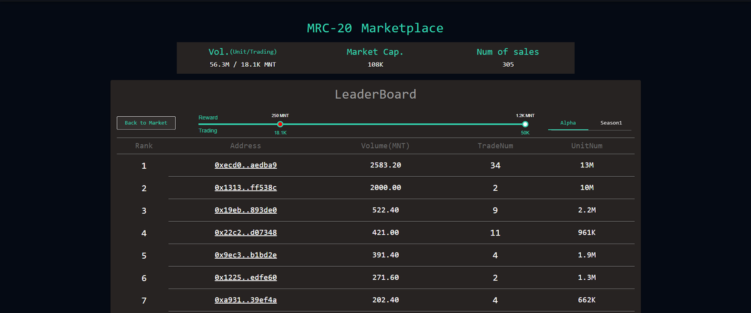751x313 pixels.
Task: Click the UnitNum column header
Action: click(x=586, y=146)
